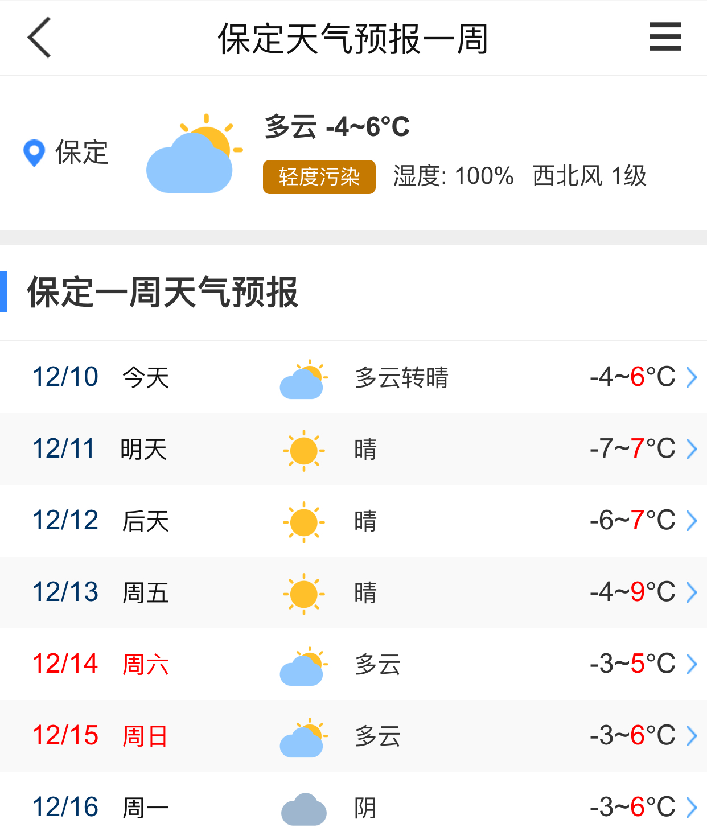Tap the partly cloudy icon for 12/14
The width and height of the screenshot is (707, 840).
click(x=303, y=666)
